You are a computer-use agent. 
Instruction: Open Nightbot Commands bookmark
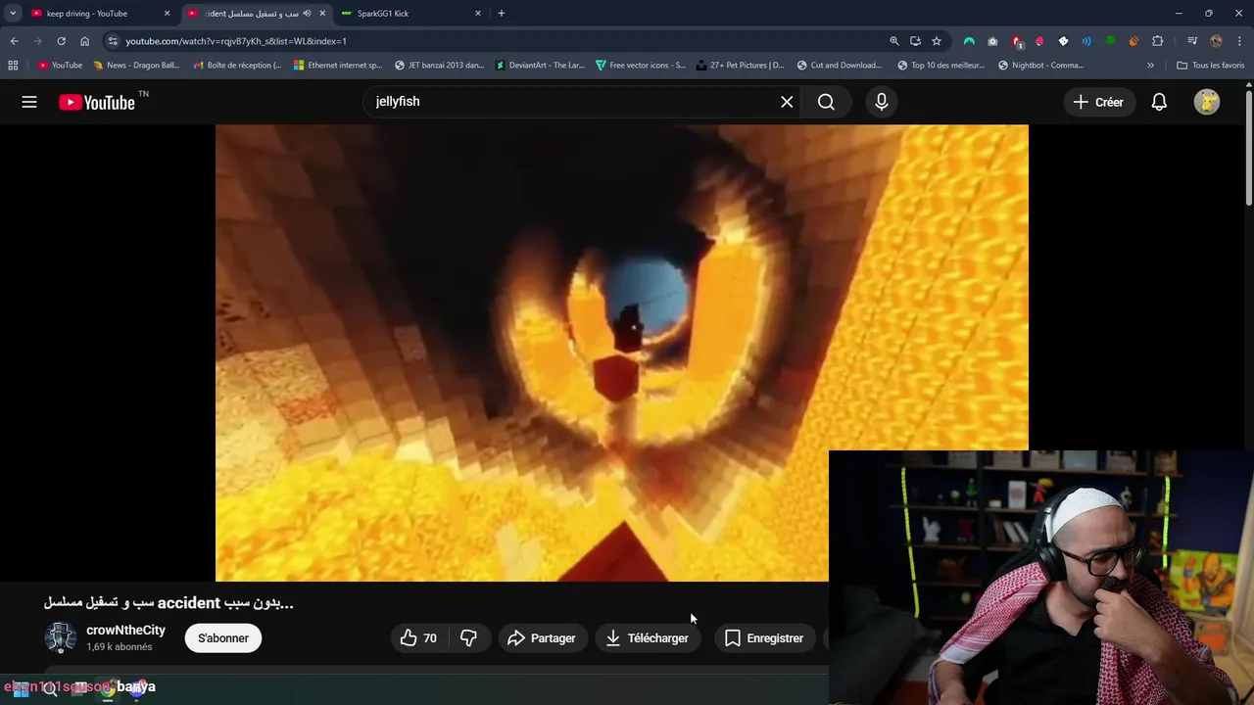1041,66
